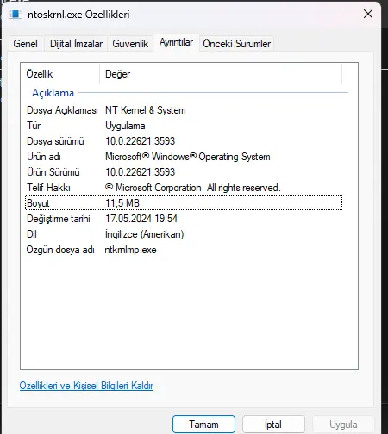Screen dimensions: 388x434
Task: Click the 11,5 MB size value
Action: point(122,203)
